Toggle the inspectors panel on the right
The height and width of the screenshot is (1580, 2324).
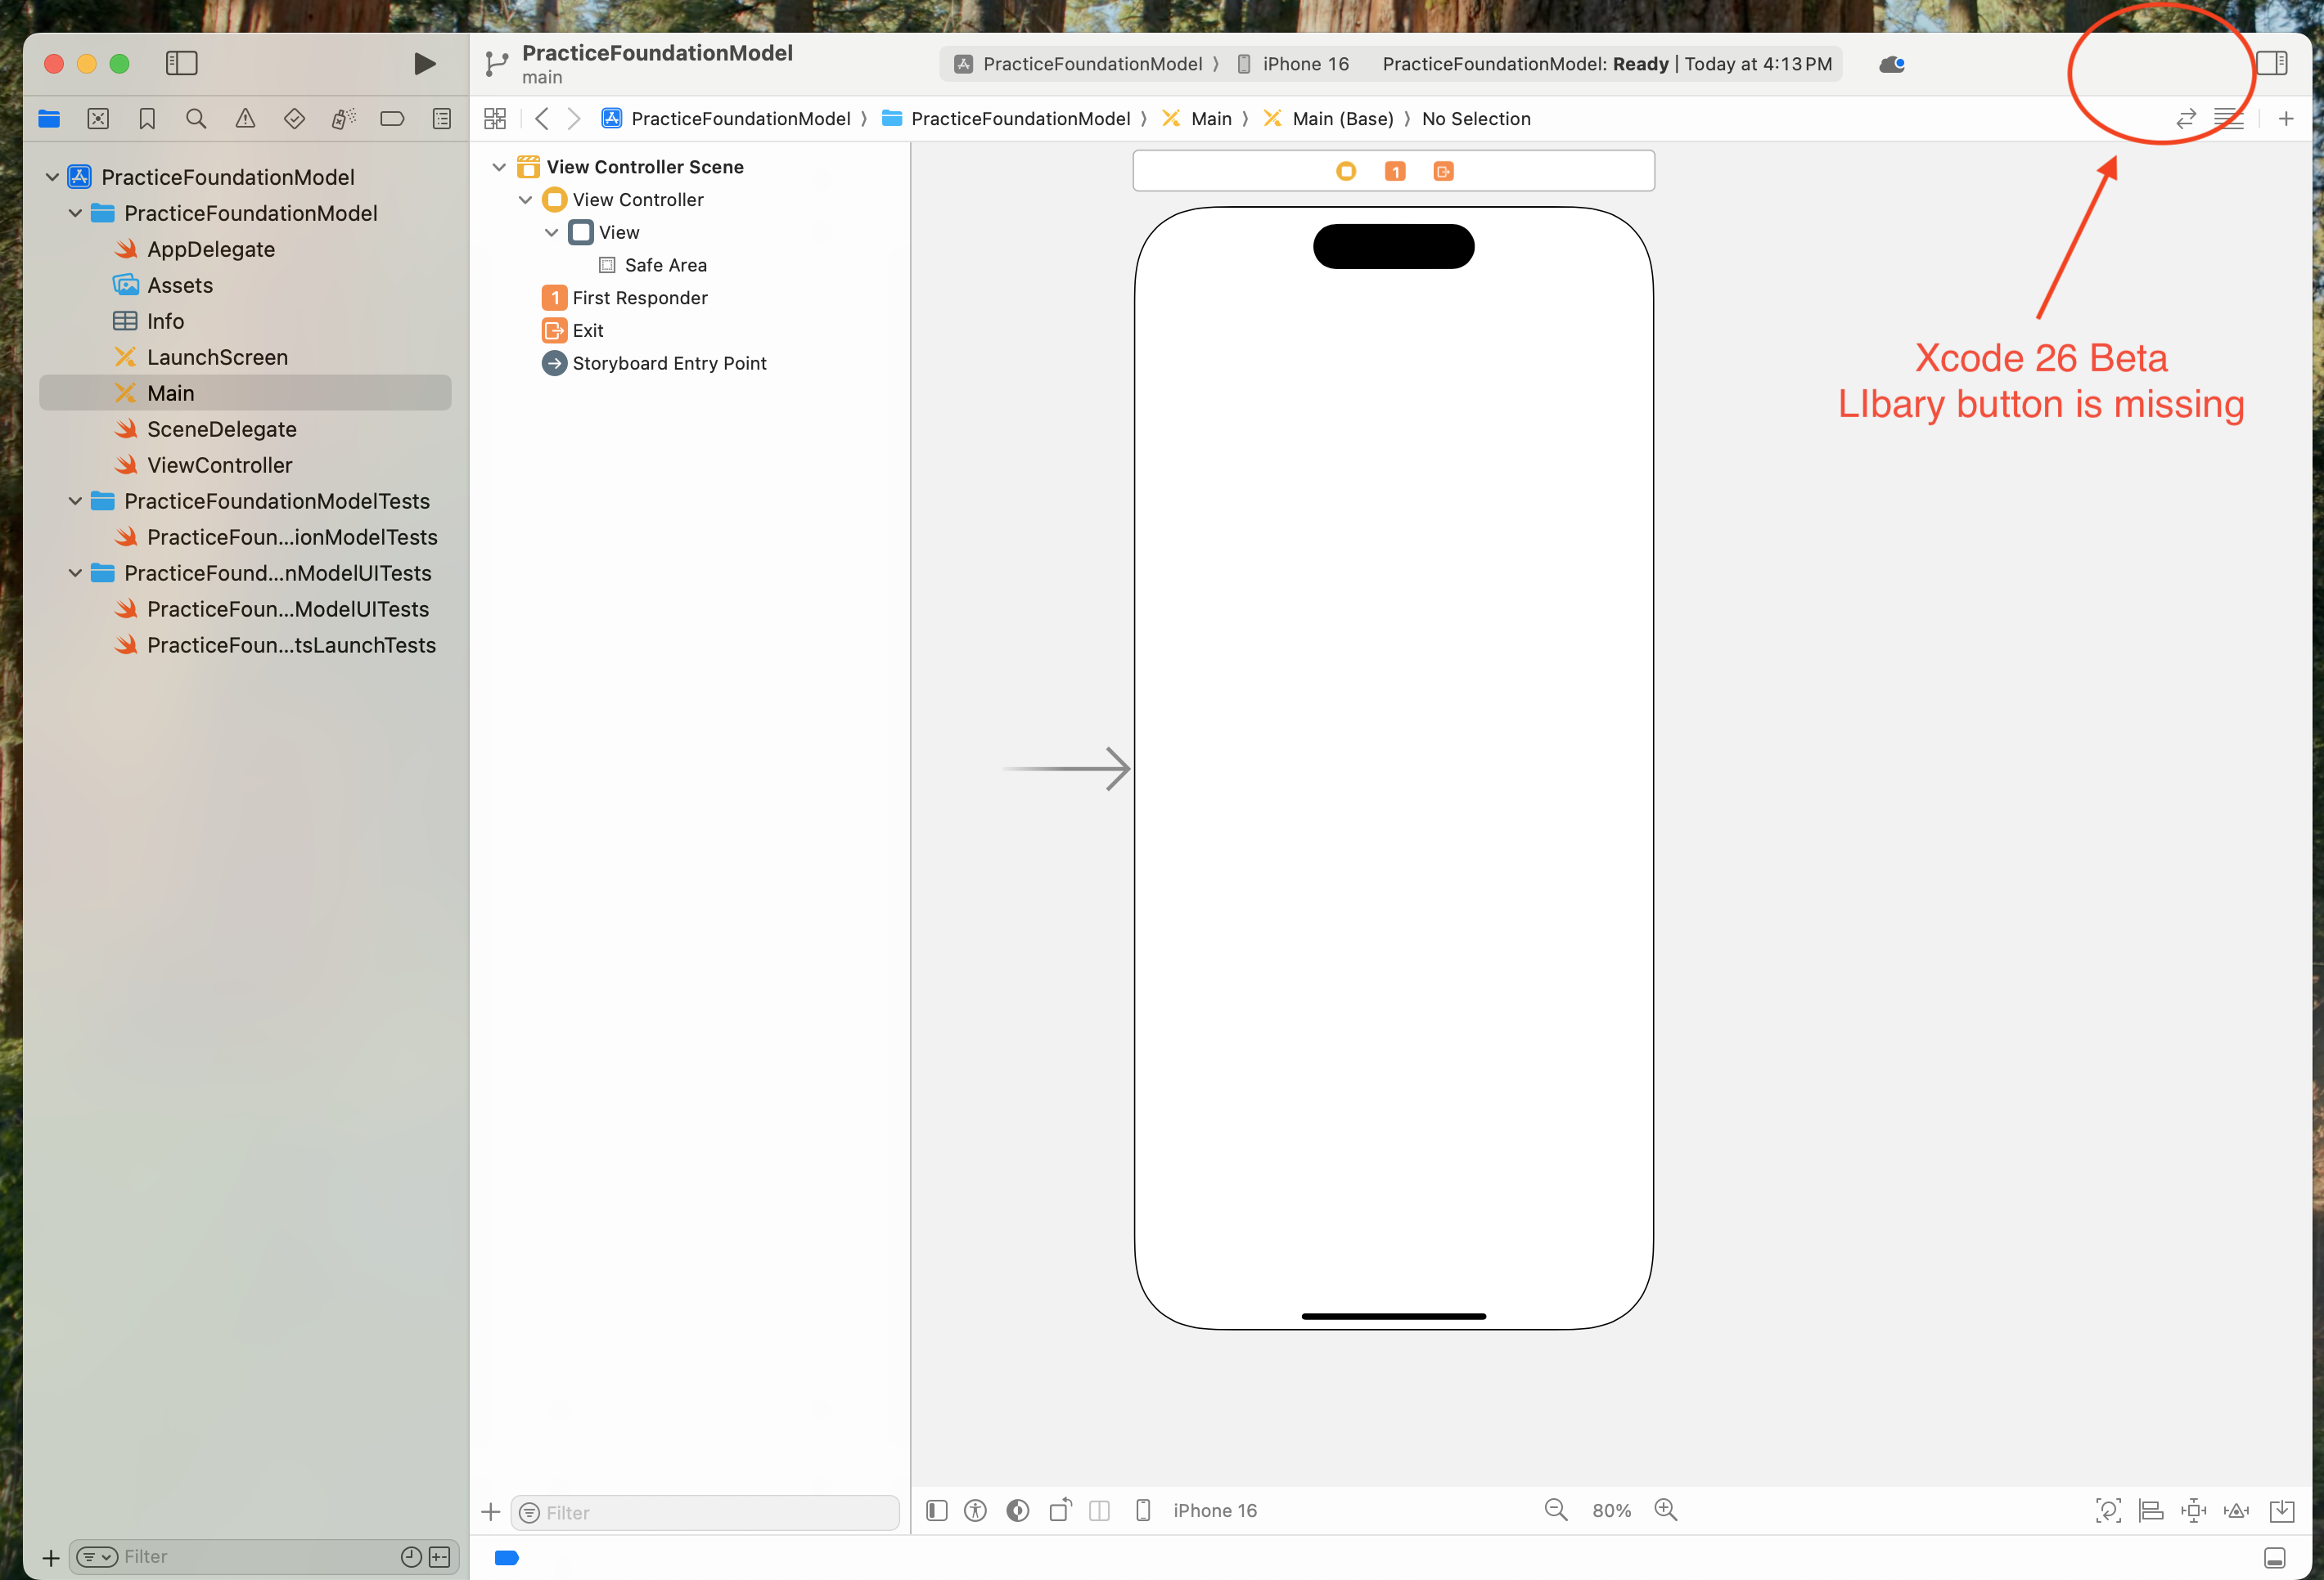click(x=2271, y=64)
